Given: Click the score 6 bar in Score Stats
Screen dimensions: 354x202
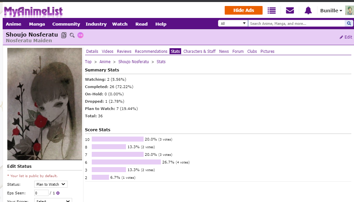Looking at the screenshot, I should [x=126, y=162].
